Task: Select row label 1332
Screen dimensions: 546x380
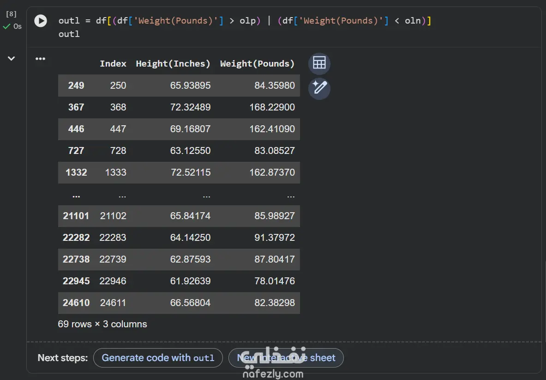Action: [x=76, y=172]
